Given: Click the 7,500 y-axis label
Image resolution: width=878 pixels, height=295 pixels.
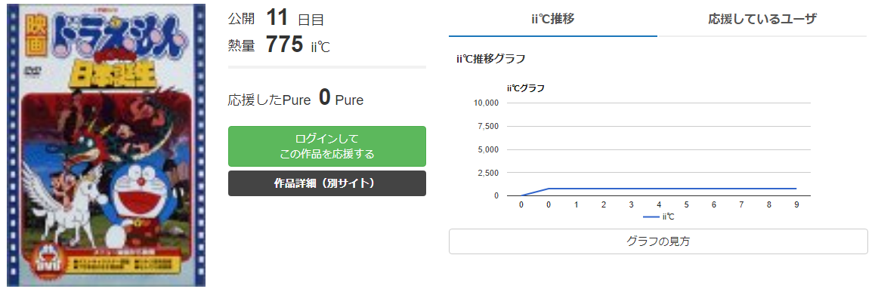Looking at the screenshot, I should [x=487, y=126].
